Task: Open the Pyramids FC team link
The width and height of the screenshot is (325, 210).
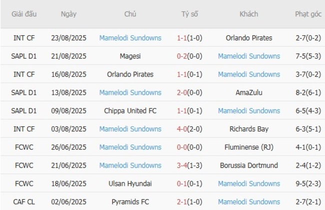Action: pos(130,202)
